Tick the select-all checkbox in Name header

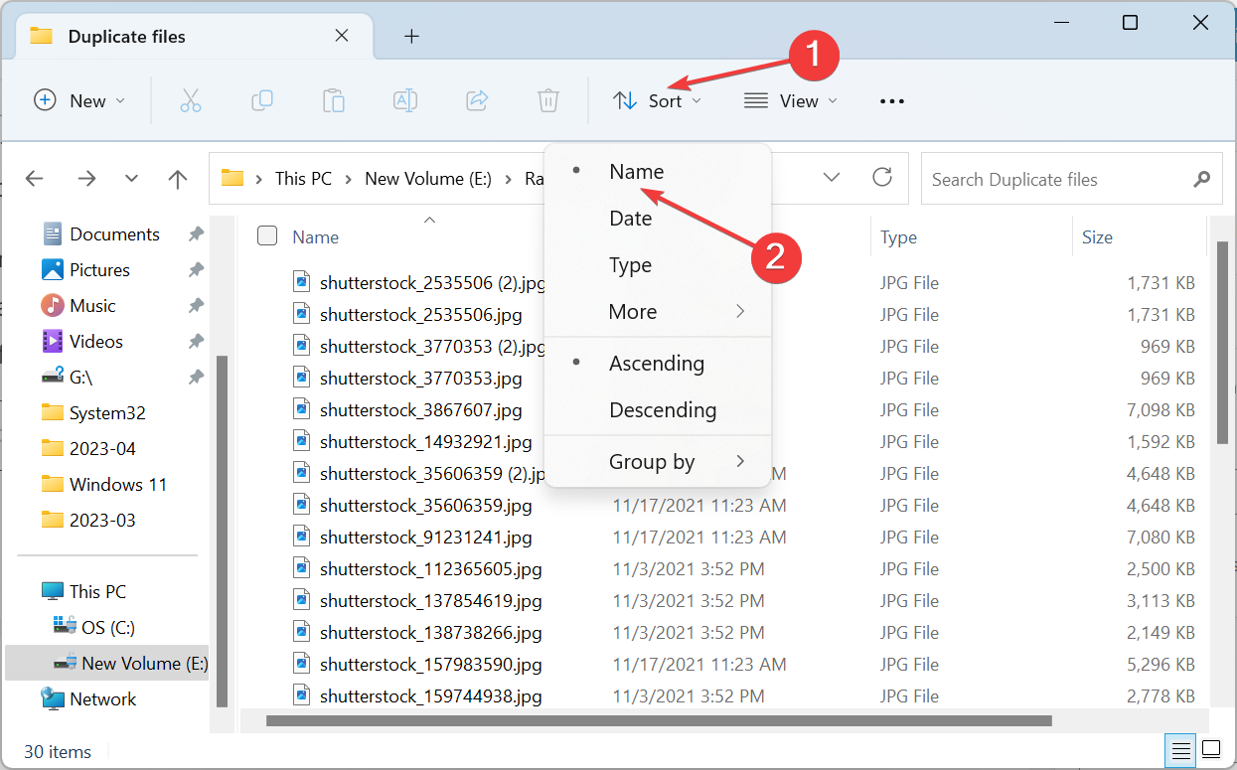[267, 236]
